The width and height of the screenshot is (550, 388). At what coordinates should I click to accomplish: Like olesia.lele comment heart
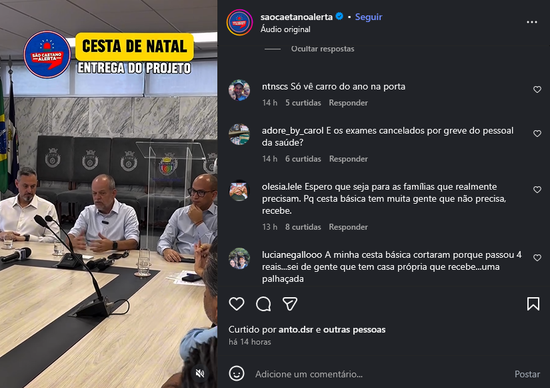pyautogui.click(x=537, y=190)
